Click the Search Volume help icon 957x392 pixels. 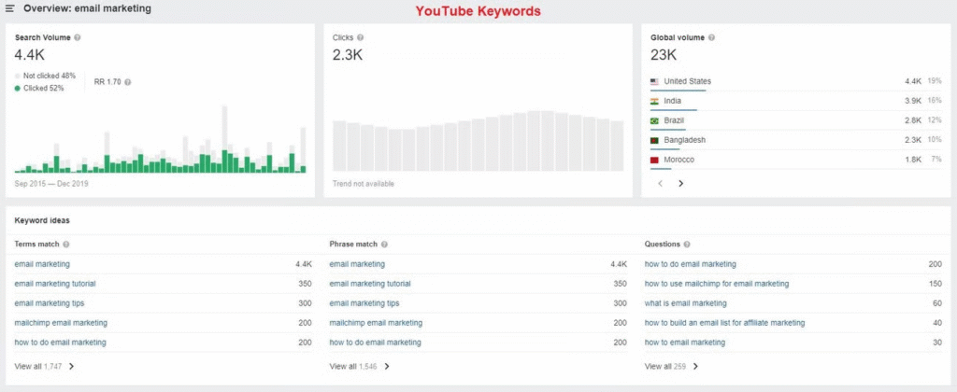(x=77, y=37)
